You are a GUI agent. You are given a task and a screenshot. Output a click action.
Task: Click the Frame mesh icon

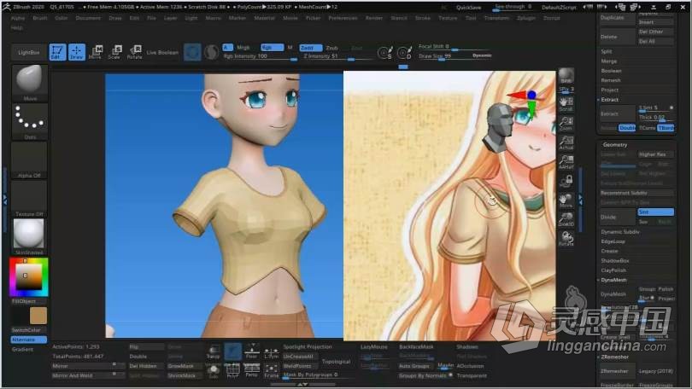[x=271, y=370]
